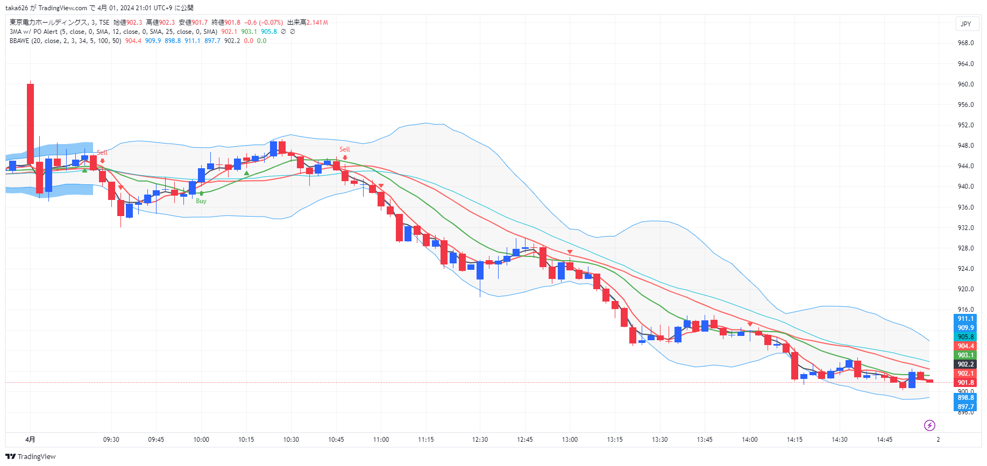Click the green up-triangle marker near 10:15
987x466 pixels.
246,173
